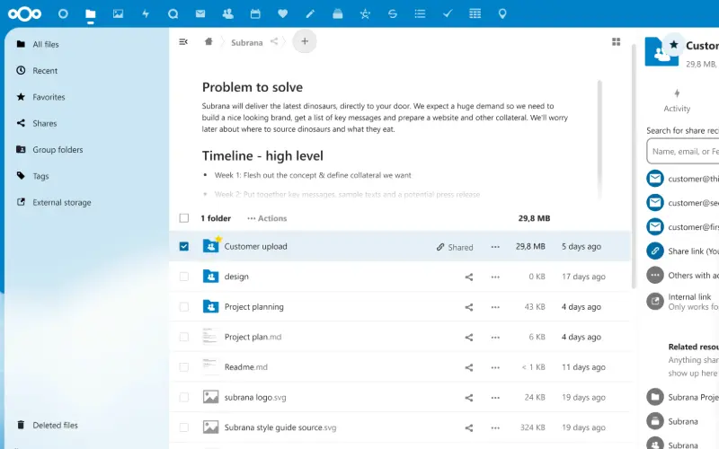Open the Talk chat app icon
The height and width of the screenshot is (449, 719).
click(173, 14)
